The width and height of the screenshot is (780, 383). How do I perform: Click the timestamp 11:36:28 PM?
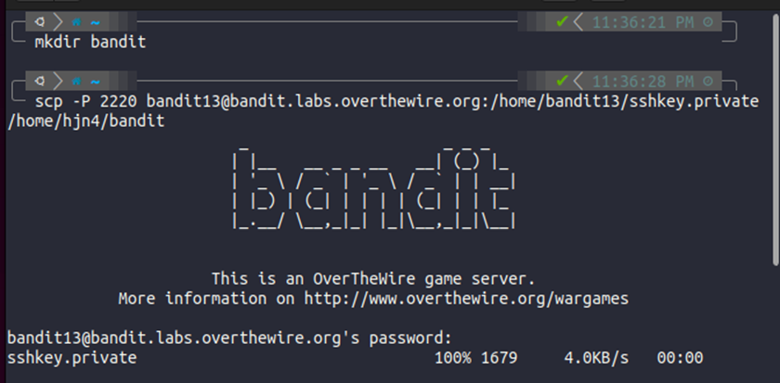pyautogui.click(x=643, y=81)
